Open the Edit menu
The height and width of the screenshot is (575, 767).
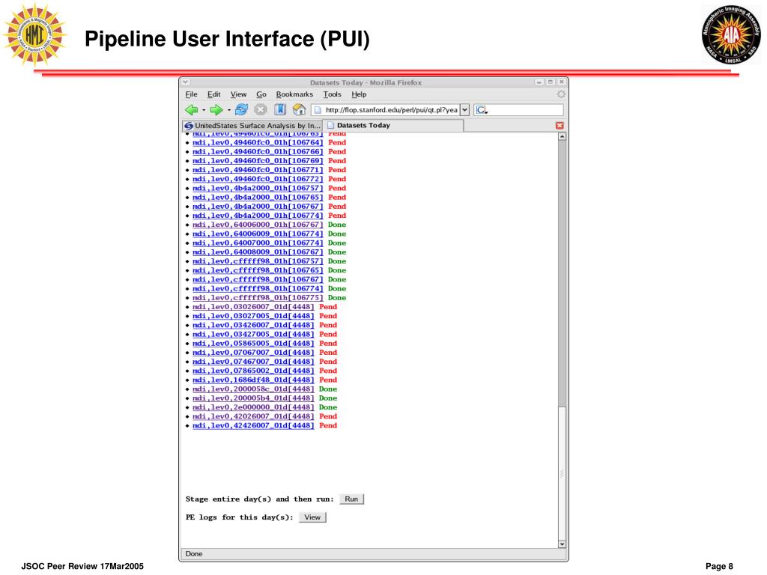pos(213,94)
